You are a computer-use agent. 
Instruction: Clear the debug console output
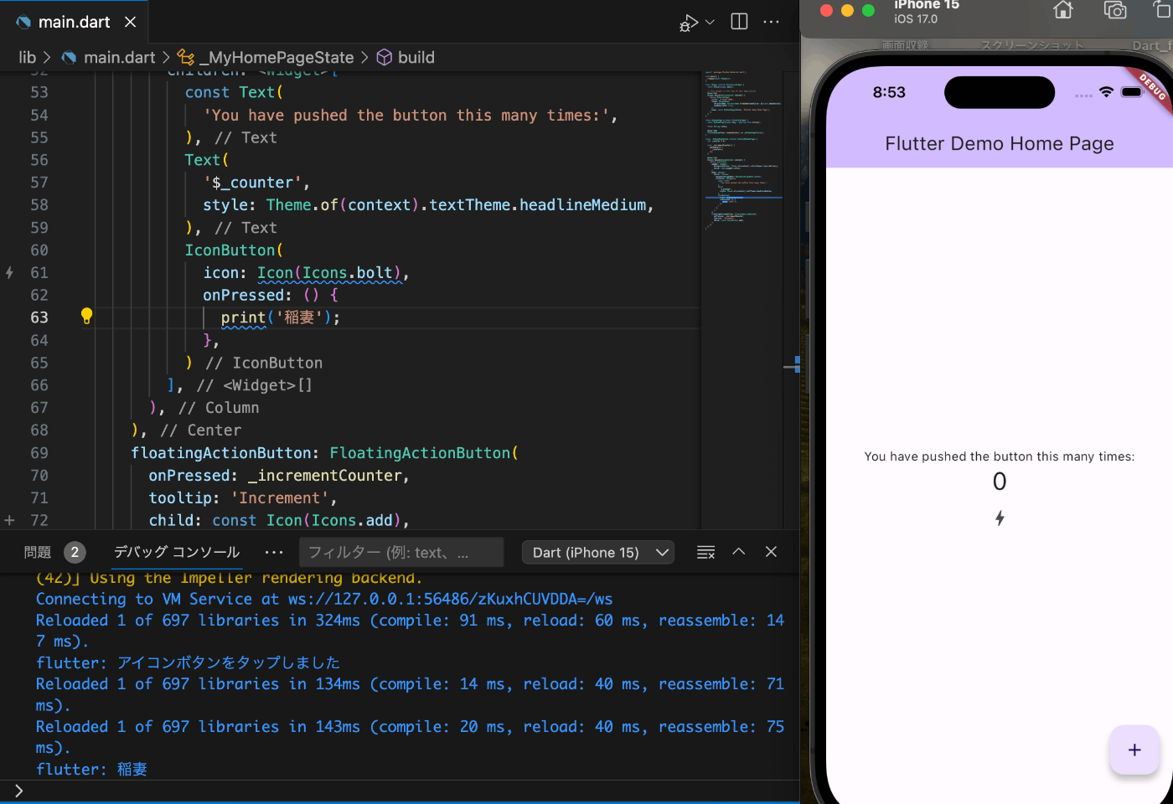(706, 552)
